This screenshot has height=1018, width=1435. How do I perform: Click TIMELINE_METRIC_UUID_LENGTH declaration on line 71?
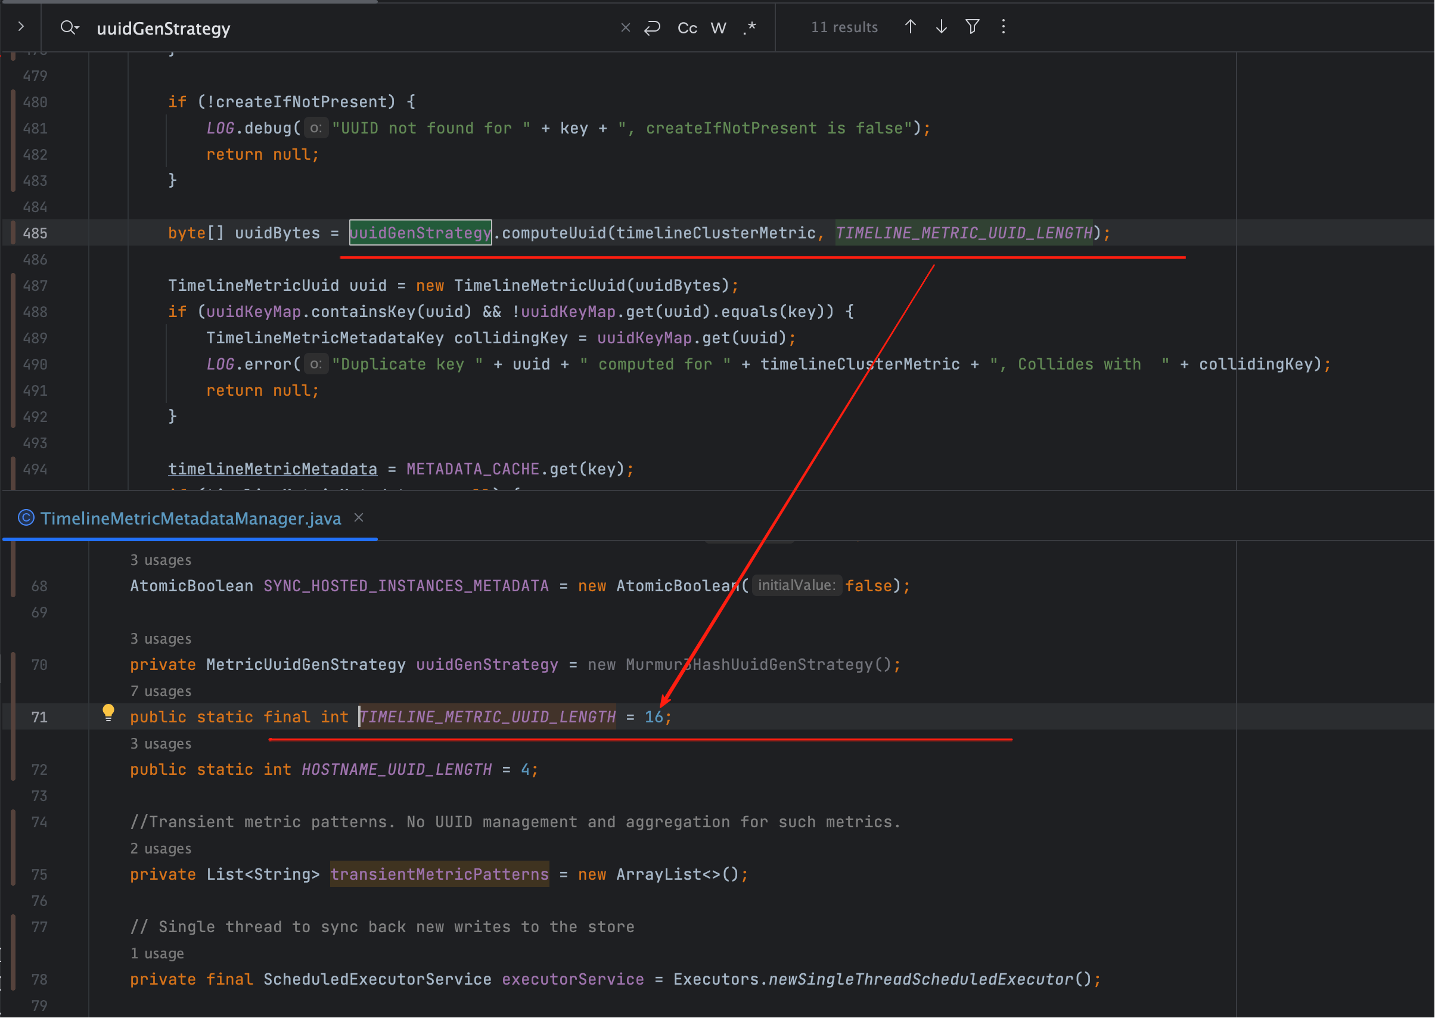click(x=487, y=717)
